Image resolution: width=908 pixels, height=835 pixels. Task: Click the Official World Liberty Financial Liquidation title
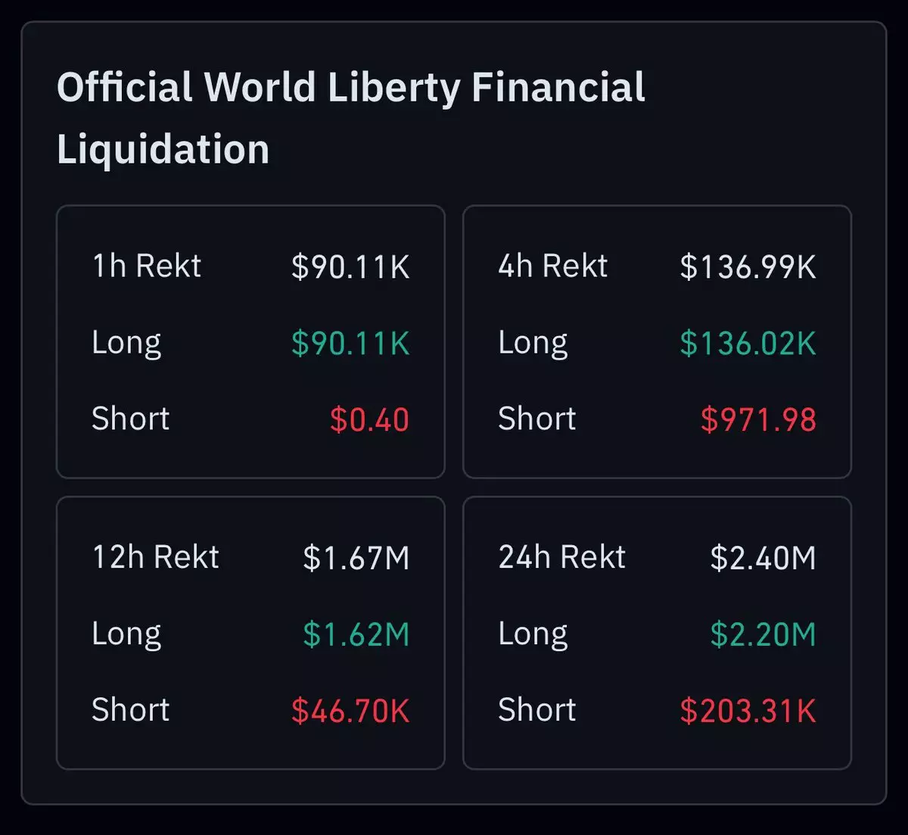[351, 117]
